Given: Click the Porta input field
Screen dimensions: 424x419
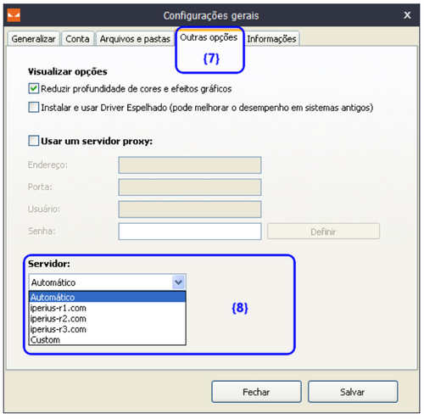Looking at the screenshot, I should (190, 187).
